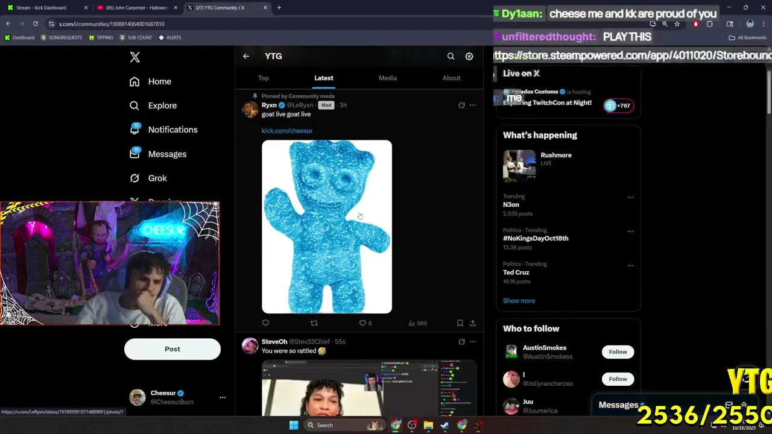The image size is (772, 434).
Task: Open the N3on trending topic
Action: 511,205
